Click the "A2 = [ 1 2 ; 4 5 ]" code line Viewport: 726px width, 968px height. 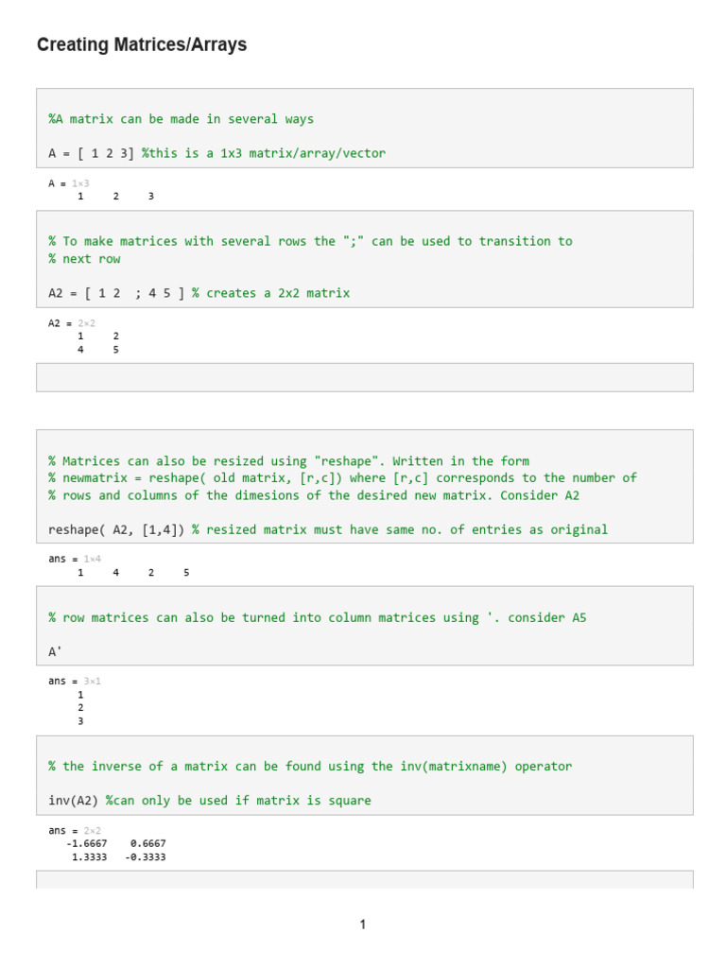[116, 293]
